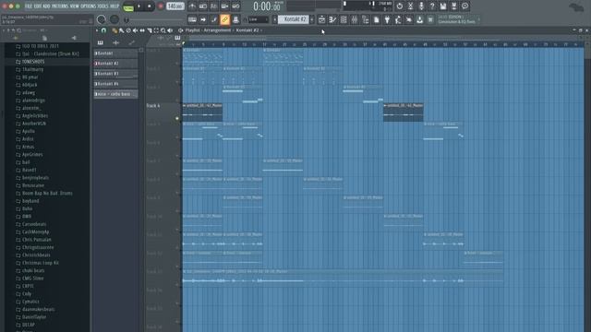Screen dimensions: 591x332
Task: Select the playlist playback speaker tool
Action: (170, 30)
